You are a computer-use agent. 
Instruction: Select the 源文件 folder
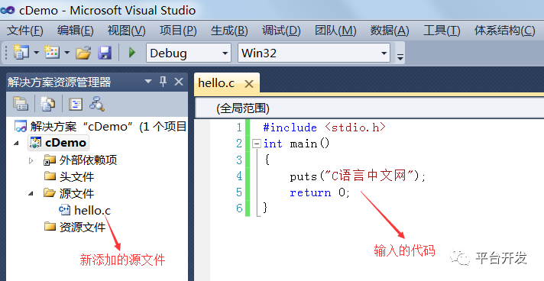[x=76, y=193]
